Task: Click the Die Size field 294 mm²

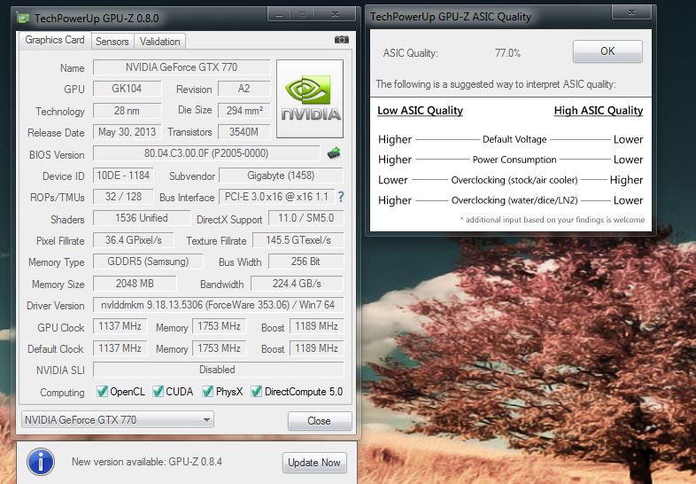Action: click(x=244, y=110)
